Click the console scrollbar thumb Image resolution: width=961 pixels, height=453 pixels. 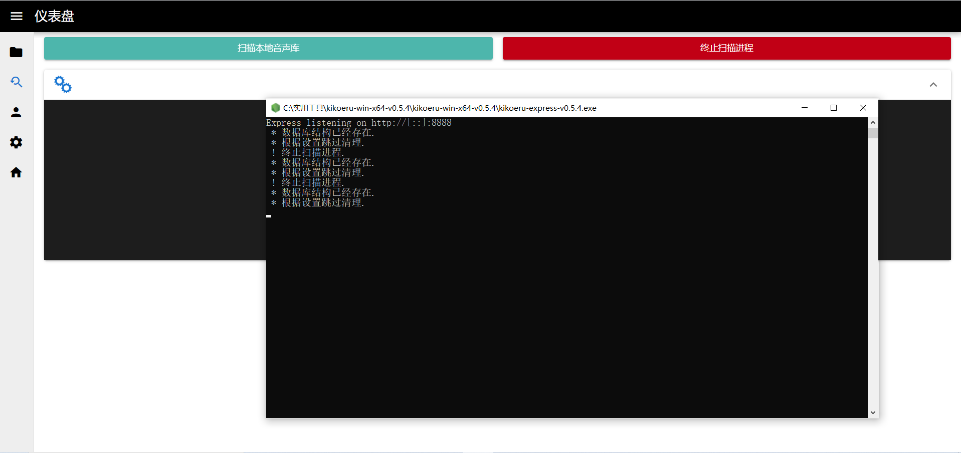click(873, 133)
